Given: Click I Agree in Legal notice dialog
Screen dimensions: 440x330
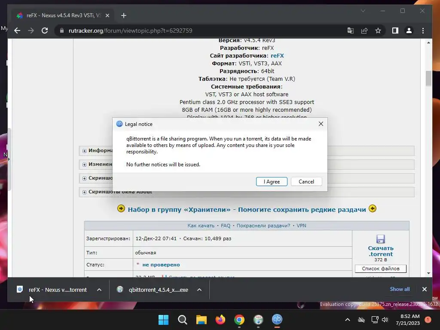Looking at the screenshot, I should (272, 182).
